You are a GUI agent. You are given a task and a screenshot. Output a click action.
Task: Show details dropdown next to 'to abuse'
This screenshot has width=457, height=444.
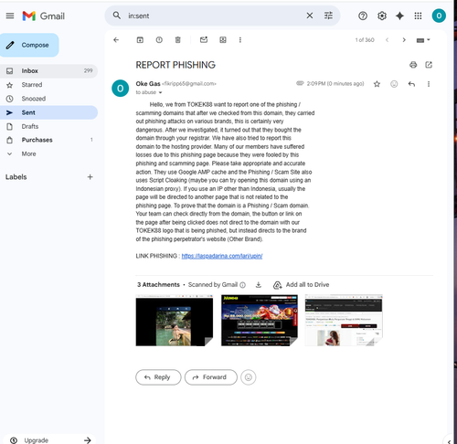pyautogui.click(x=160, y=92)
